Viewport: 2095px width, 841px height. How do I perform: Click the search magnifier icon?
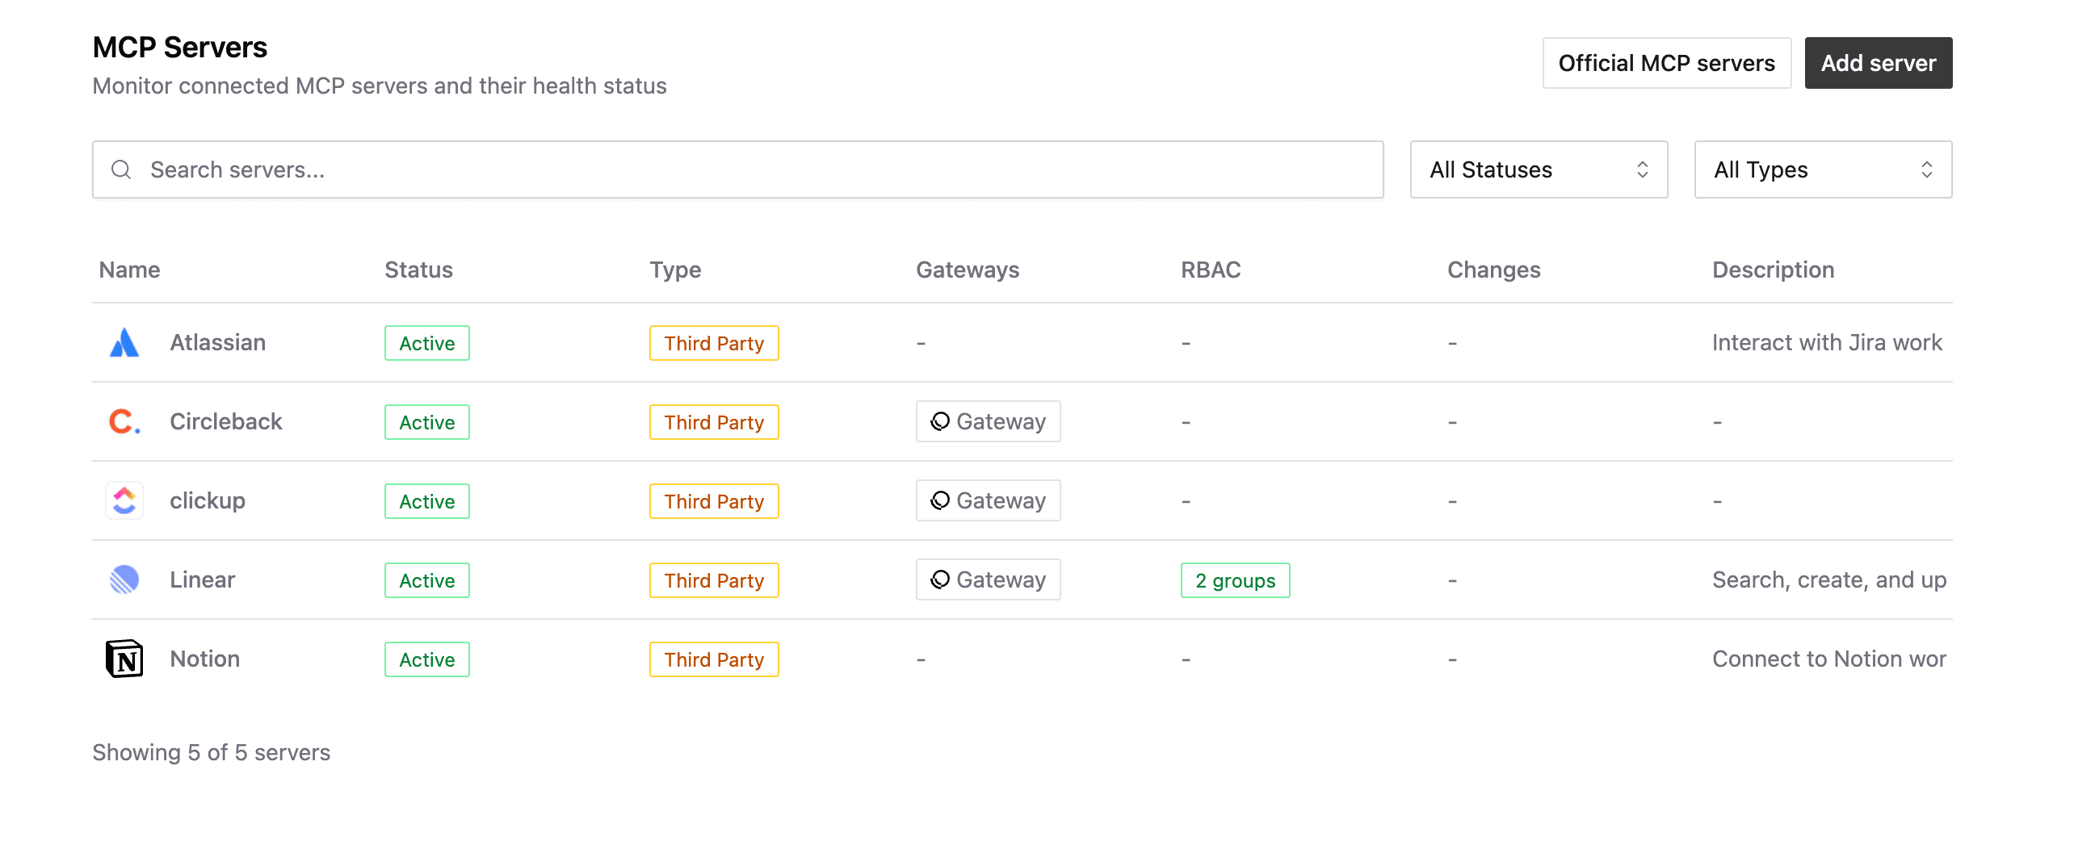(121, 169)
